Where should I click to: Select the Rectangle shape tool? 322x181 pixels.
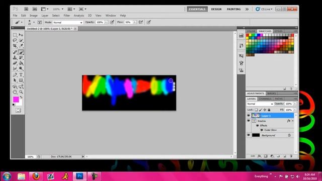tap(21, 80)
